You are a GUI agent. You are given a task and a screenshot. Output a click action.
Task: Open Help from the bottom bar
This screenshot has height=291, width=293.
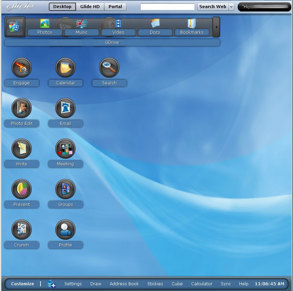click(x=244, y=284)
